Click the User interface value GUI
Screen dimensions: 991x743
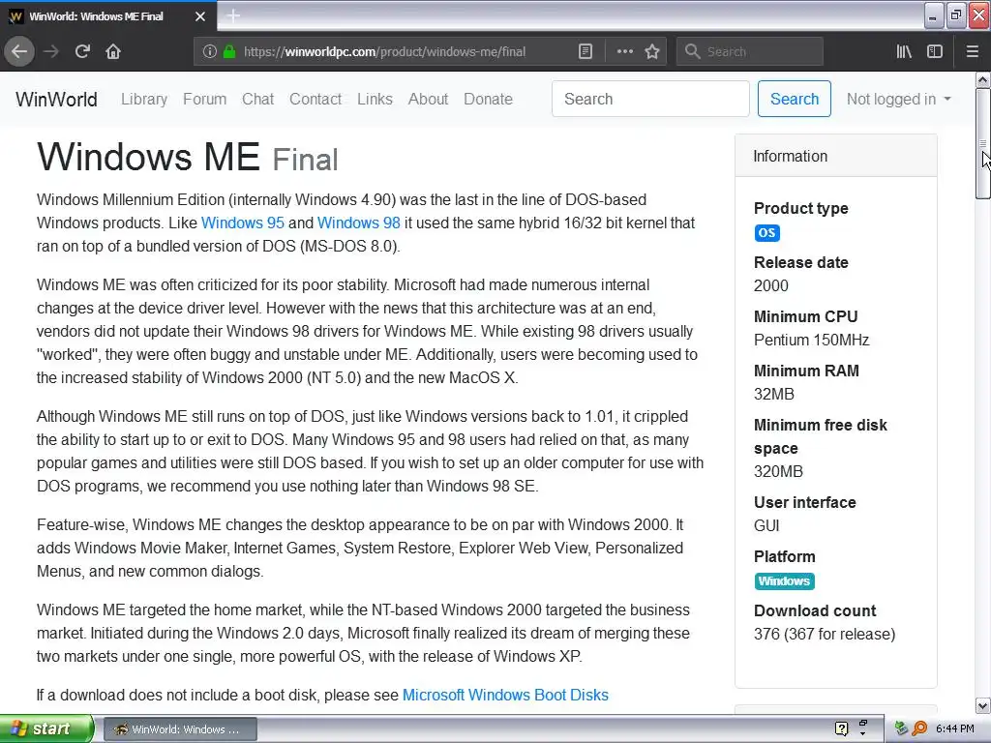[766, 525]
